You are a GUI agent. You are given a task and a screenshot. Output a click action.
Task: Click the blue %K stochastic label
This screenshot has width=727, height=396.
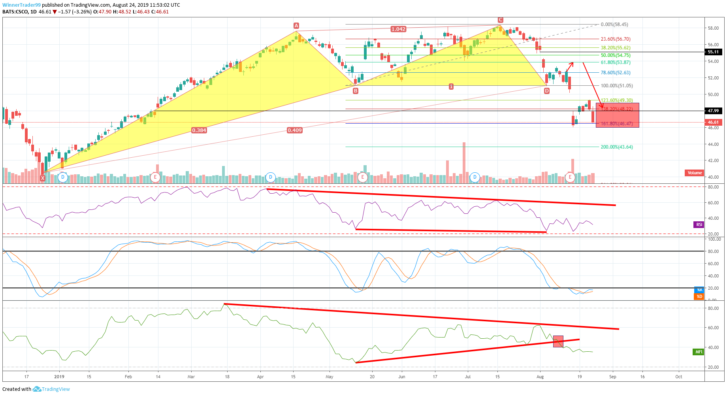click(x=699, y=290)
